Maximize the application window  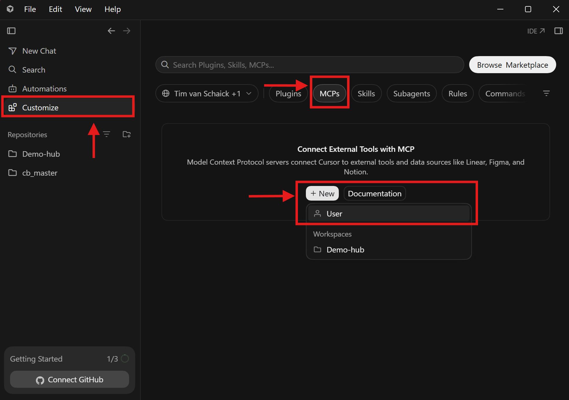pos(528,9)
